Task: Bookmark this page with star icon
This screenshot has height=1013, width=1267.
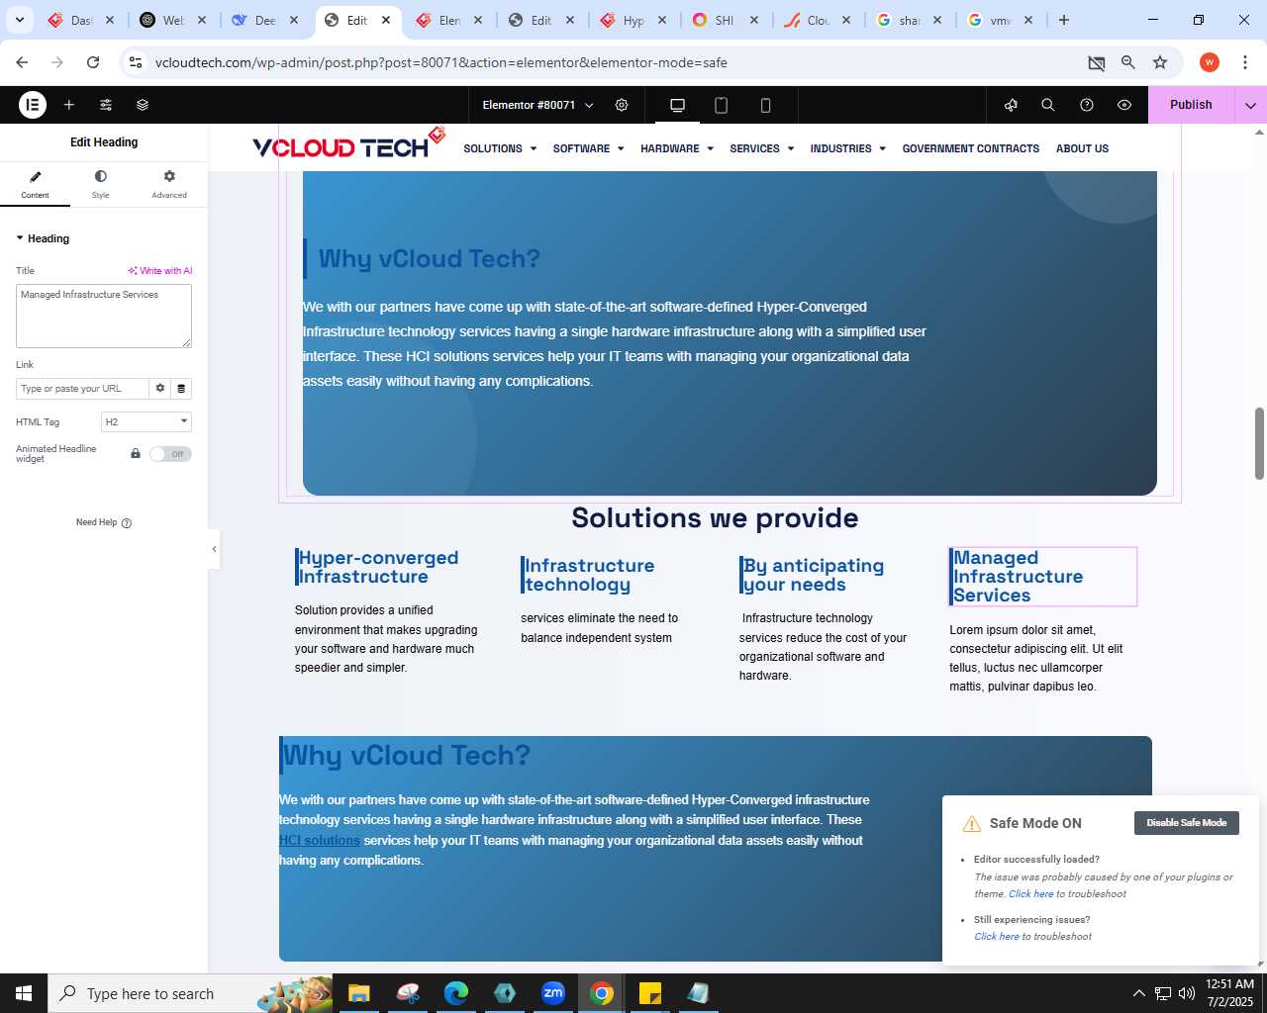Action: (x=1160, y=62)
